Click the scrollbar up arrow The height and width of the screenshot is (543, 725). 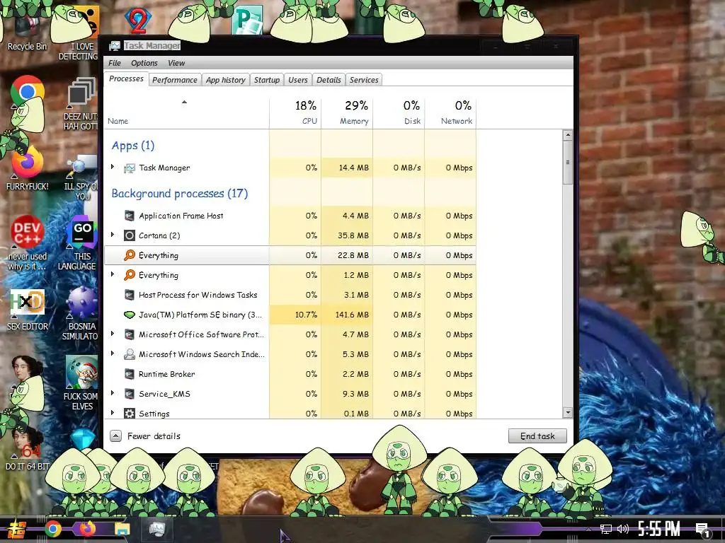568,135
